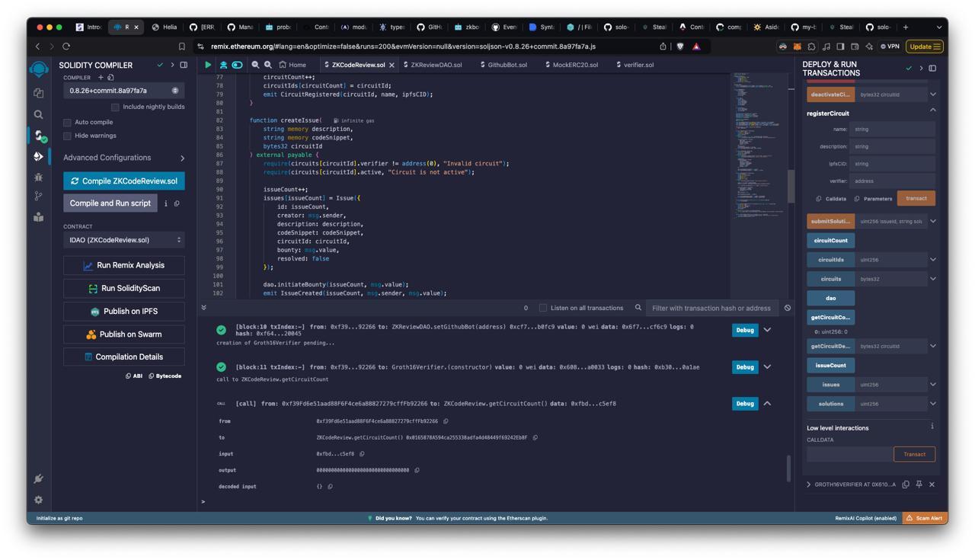Viewport: 975px width, 560px height.
Task: Click Compile ZKCodeReview.sol button
Action: tap(124, 181)
